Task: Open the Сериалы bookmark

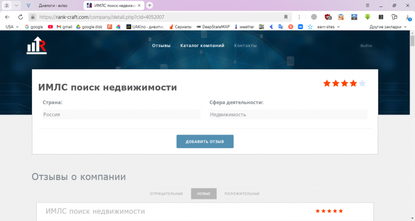Action: click(x=180, y=26)
